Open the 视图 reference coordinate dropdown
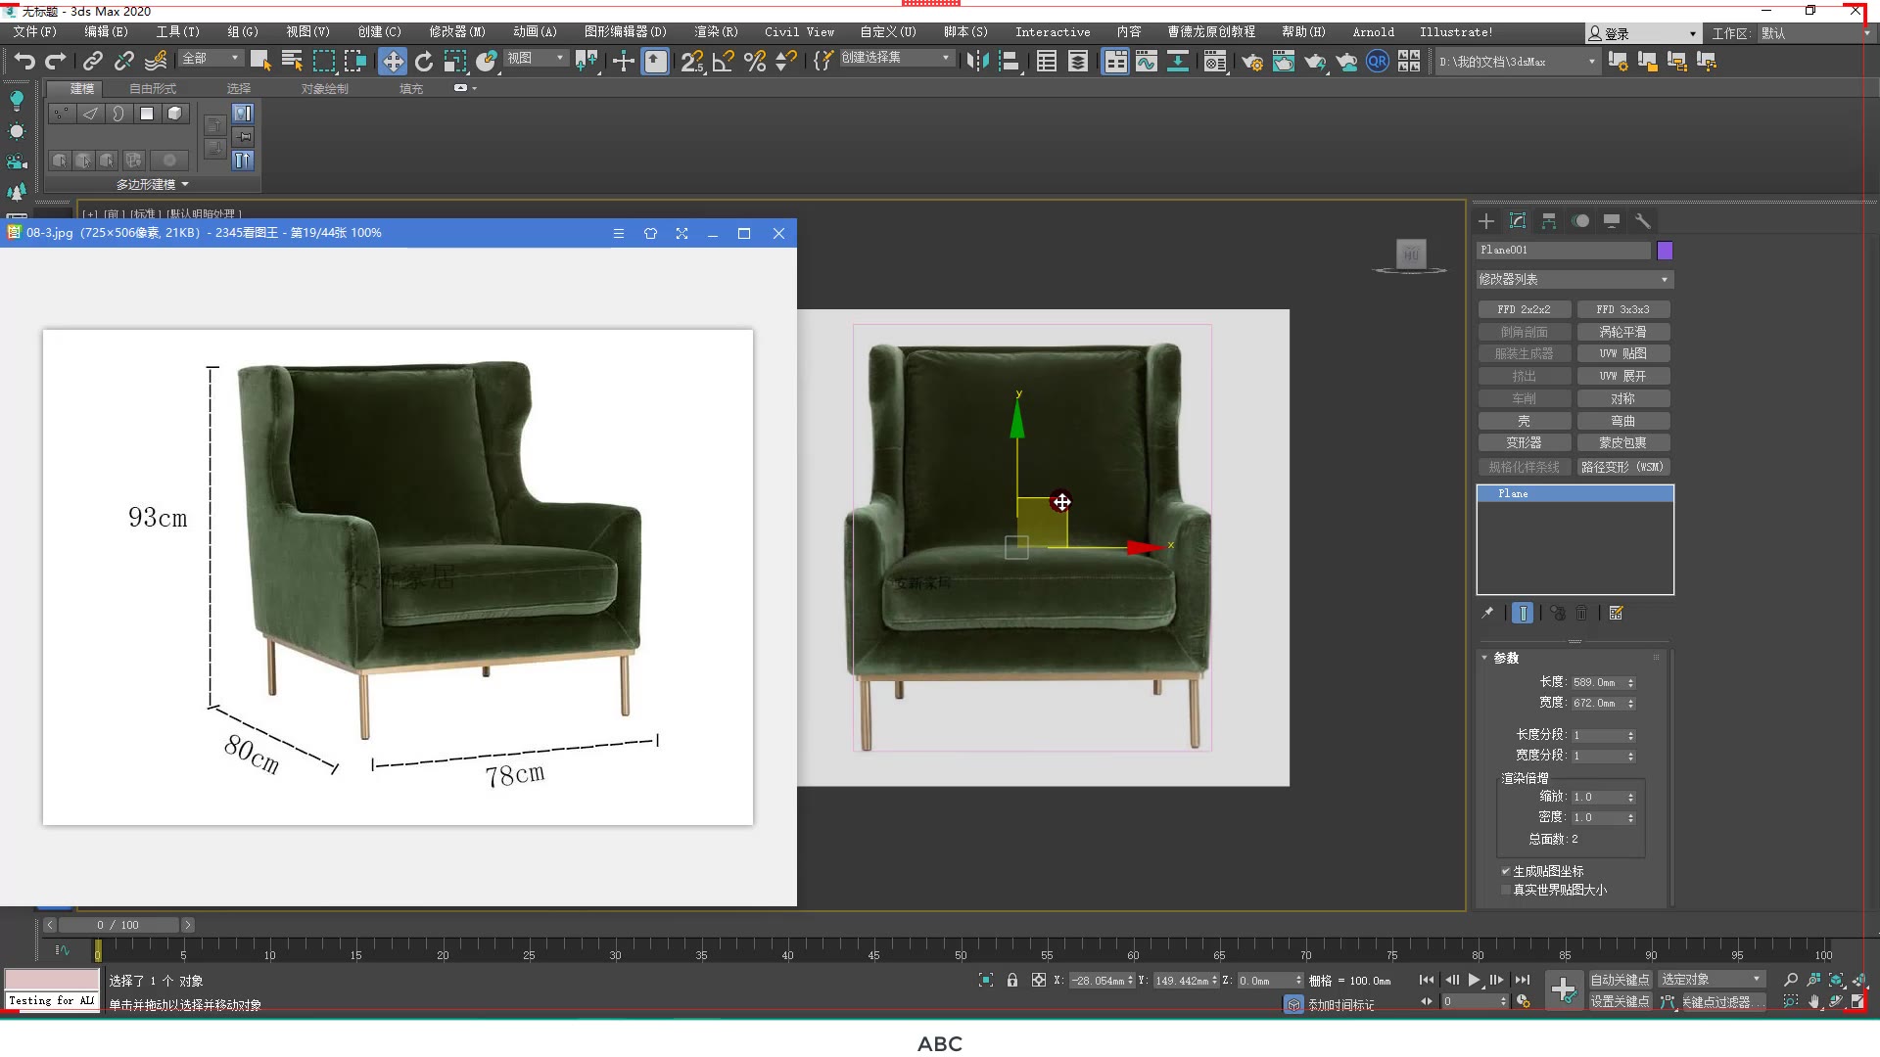This screenshot has width=1880, height=1057. (536, 59)
